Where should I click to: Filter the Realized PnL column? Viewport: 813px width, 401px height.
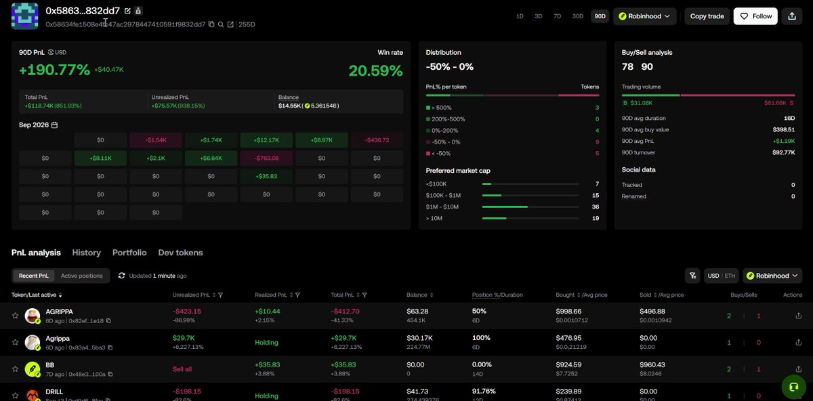297,295
